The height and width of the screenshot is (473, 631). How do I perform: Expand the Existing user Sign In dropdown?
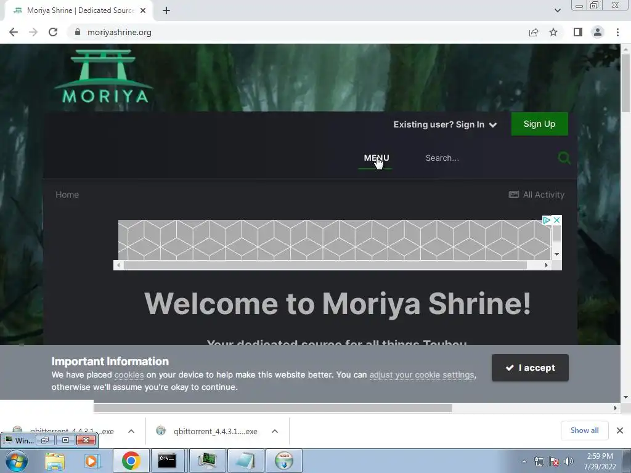(445, 124)
